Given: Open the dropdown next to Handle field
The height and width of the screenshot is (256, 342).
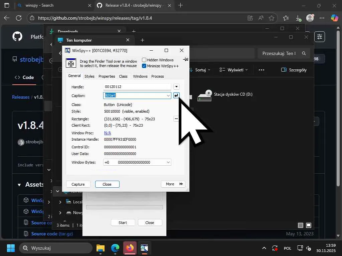Looking at the screenshot, I should coord(176,87).
